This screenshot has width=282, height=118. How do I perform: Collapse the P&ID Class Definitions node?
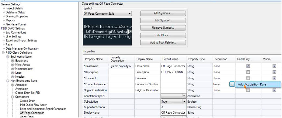click(3, 53)
